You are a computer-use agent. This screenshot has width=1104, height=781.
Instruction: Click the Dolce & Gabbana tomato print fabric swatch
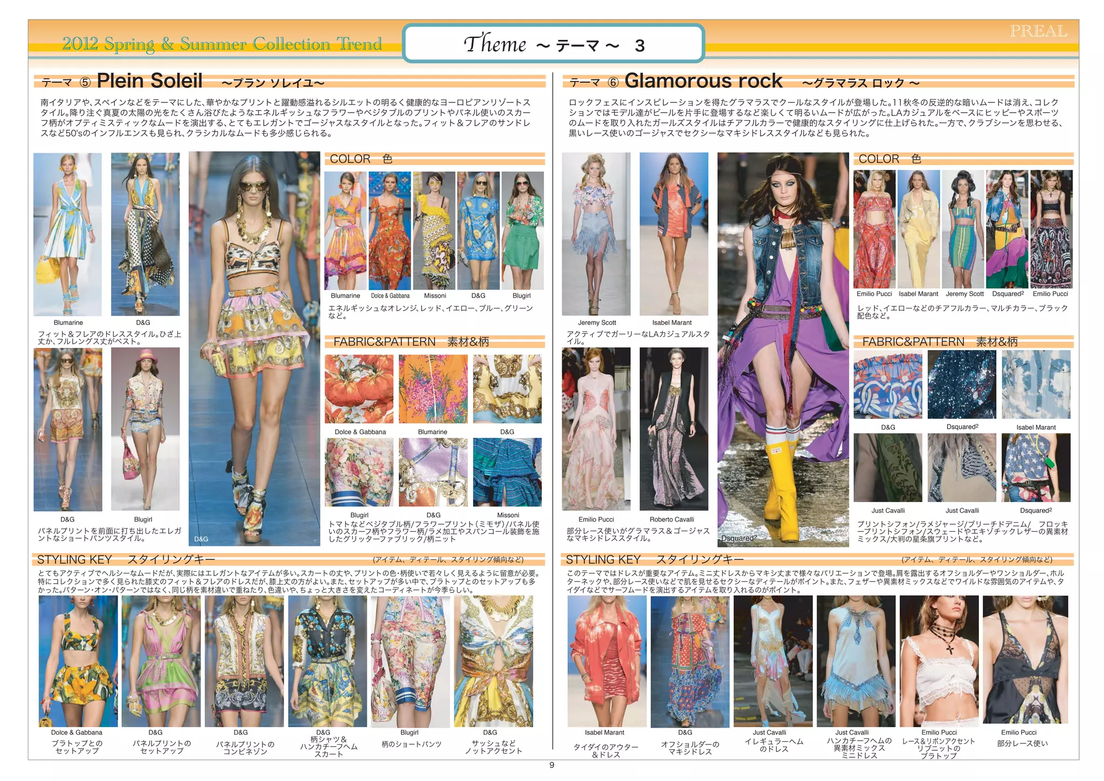tap(359, 389)
